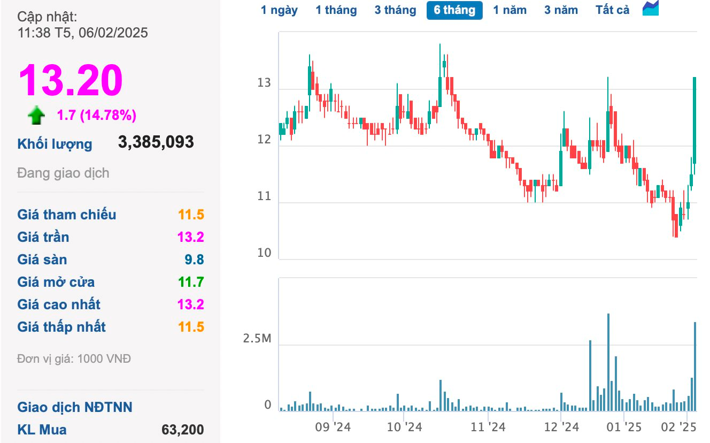Click the KL Mua value 63,200

(x=182, y=430)
